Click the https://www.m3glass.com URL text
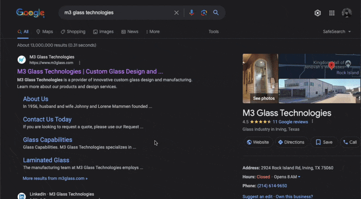This screenshot has height=199, width=361. click(x=51, y=63)
